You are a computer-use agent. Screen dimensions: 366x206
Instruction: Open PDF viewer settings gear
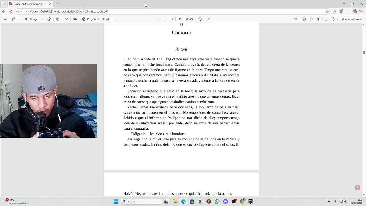coord(333,19)
